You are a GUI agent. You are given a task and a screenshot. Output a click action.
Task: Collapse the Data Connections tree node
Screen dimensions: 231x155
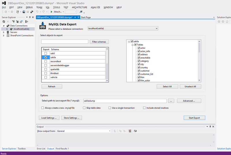pyautogui.click(x=4, y=26)
